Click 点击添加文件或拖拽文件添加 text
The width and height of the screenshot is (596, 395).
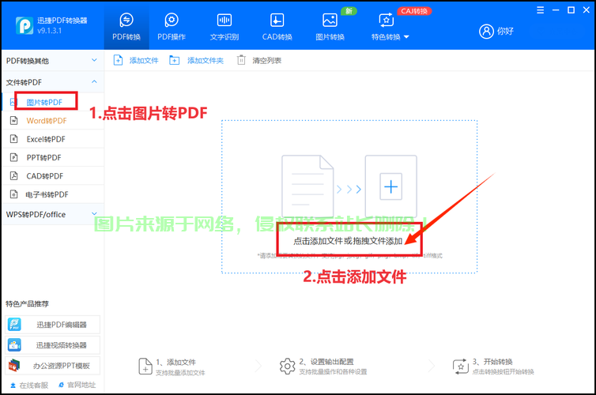[348, 241]
